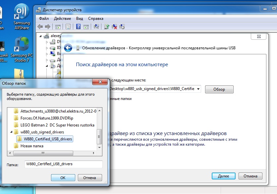The width and height of the screenshot is (277, 194).
Task: Open the Samsung AllShare desktop shortcut
Action: click(x=22, y=17)
